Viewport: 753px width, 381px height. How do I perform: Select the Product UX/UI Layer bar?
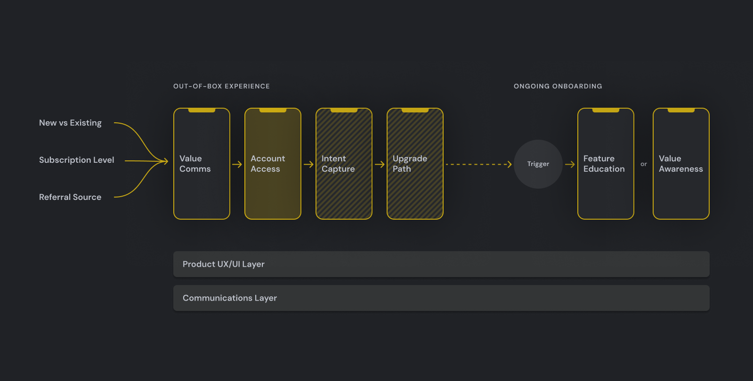[441, 264]
